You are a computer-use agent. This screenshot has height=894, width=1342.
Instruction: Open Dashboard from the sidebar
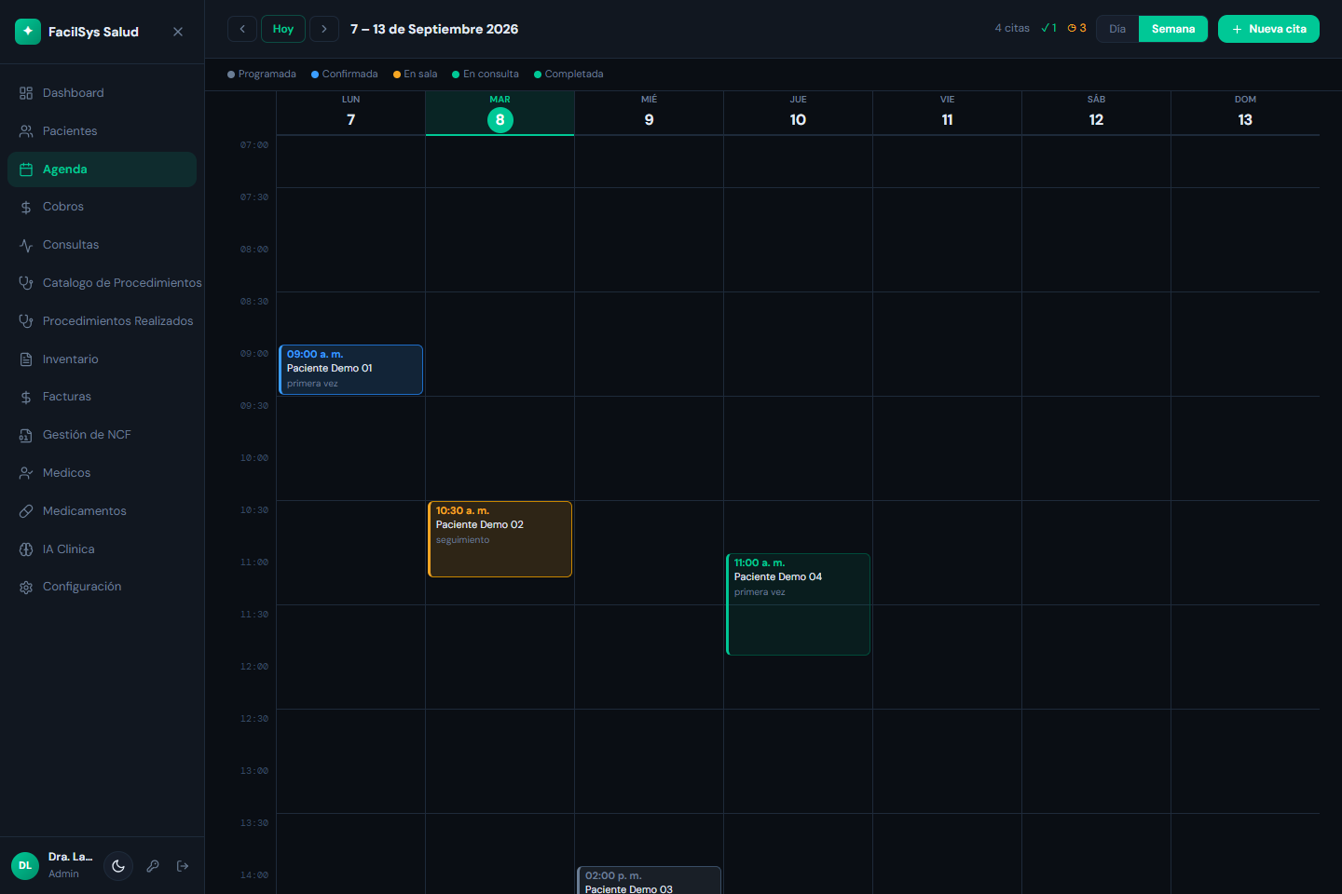point(102,93)
